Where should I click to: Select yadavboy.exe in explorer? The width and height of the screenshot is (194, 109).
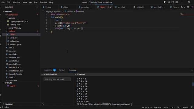(x=15, y=45)
